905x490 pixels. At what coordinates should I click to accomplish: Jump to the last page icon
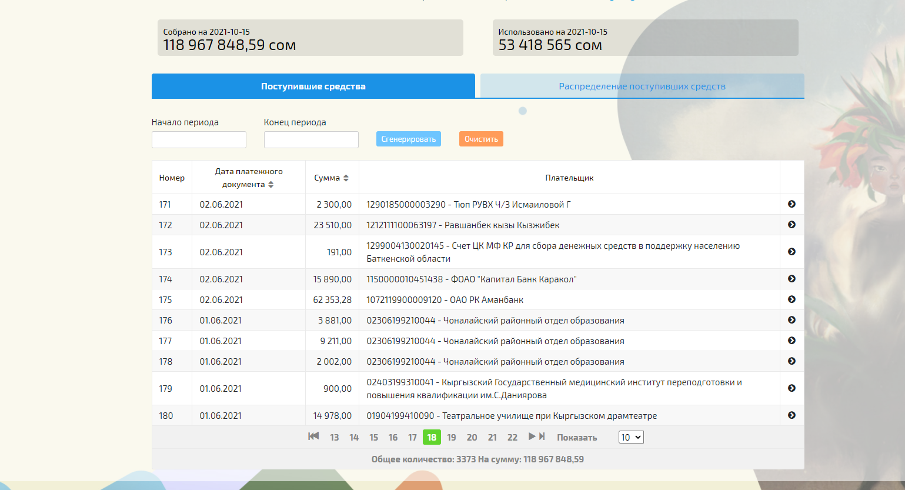coord(542,436)
